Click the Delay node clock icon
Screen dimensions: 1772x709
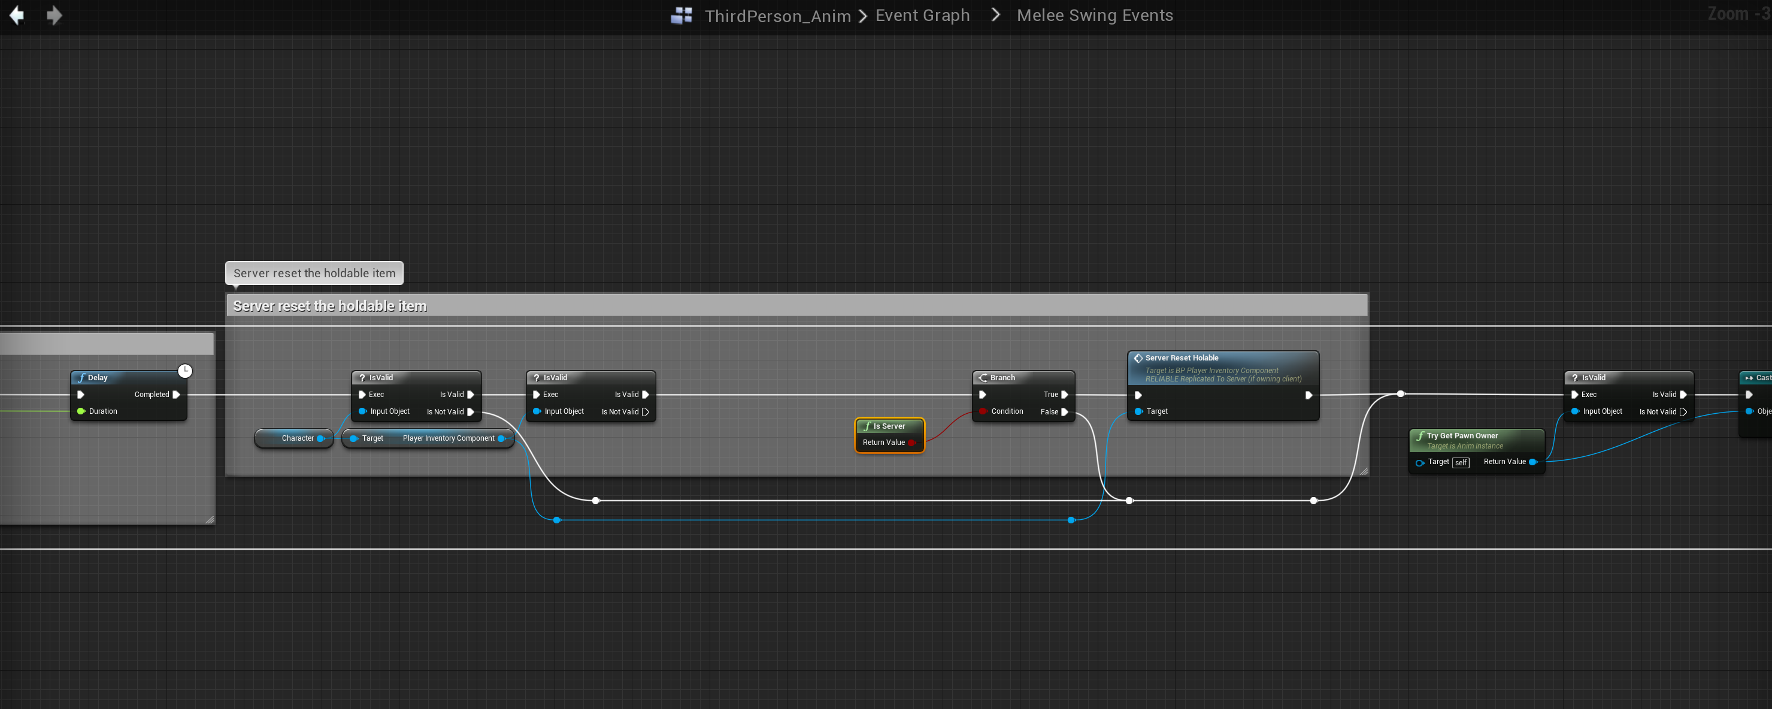coord(185,371)
